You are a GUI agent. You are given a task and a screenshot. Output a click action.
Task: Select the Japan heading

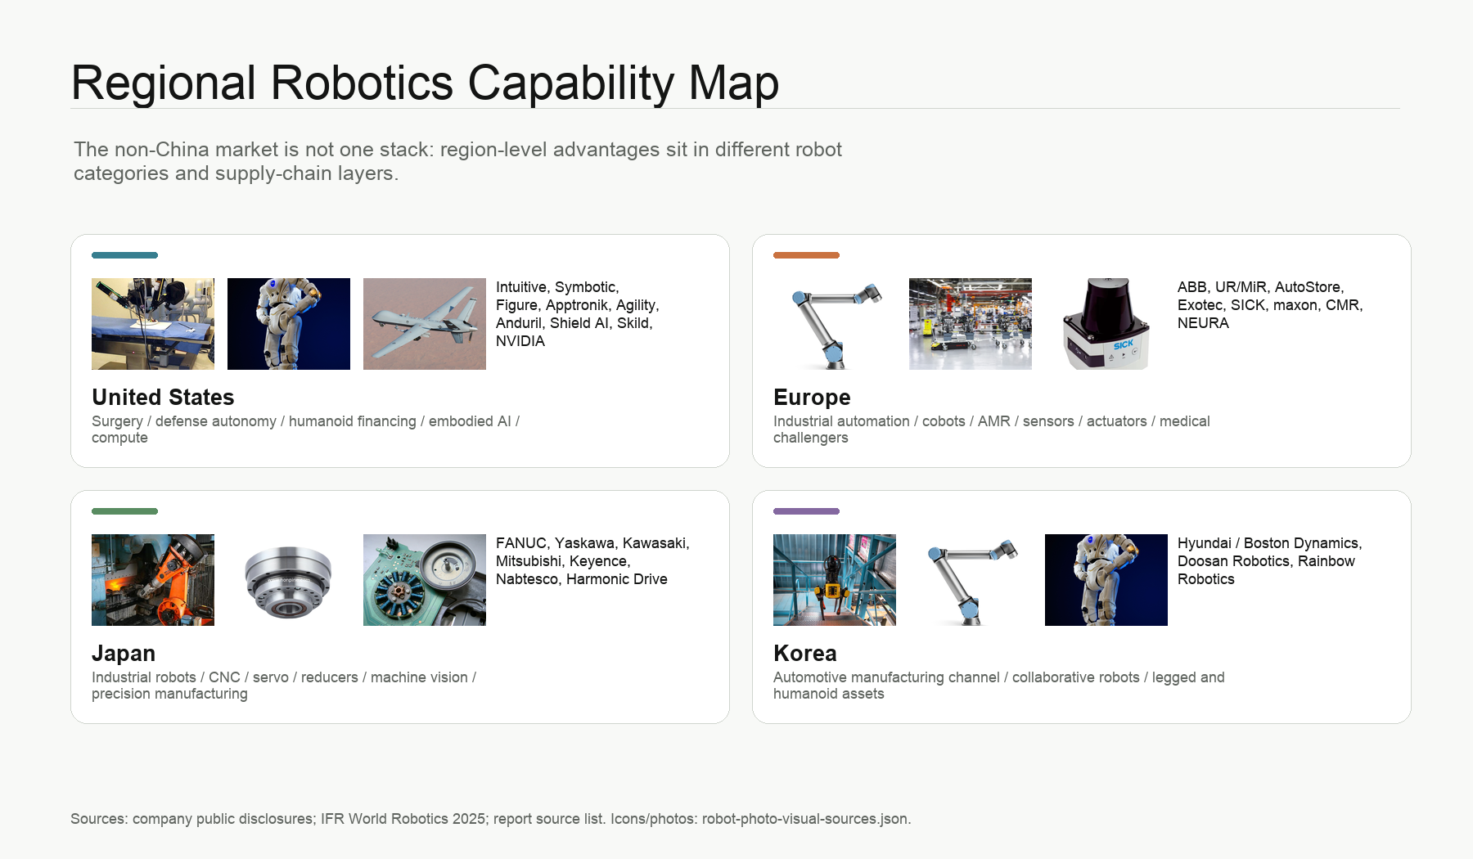(124, 654)
